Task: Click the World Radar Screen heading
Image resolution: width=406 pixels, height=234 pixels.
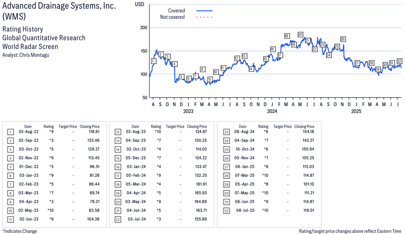Action: pos(30,47)
